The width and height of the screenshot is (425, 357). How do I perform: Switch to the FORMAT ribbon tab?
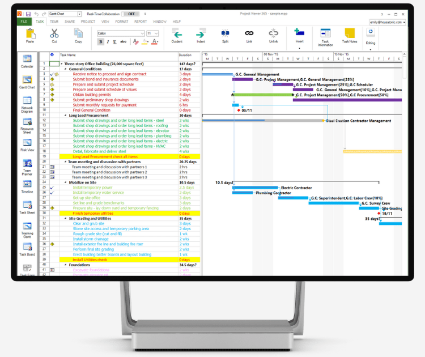click(x=121, y=22)
